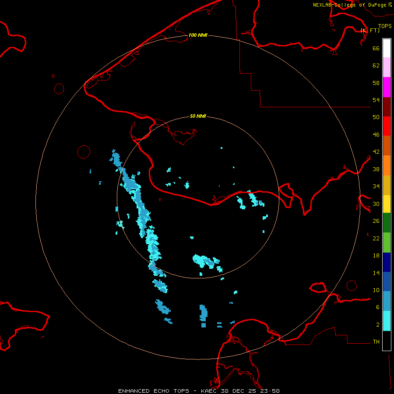
Task: Click the cyan segment of the tops scale
Action: pyautogui.click(x=387, y=321)
